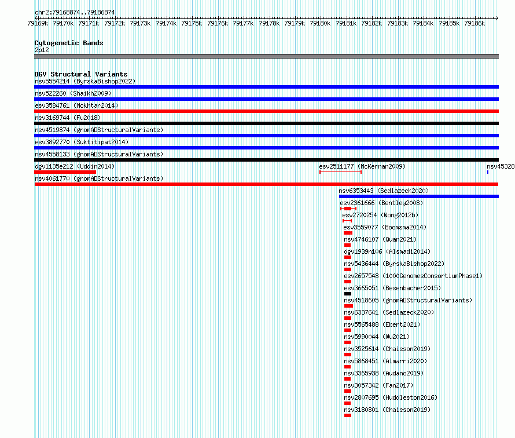Select the nsv4746107 (Quan2021) label
The image size is (515, 438).
pos(380,239)
